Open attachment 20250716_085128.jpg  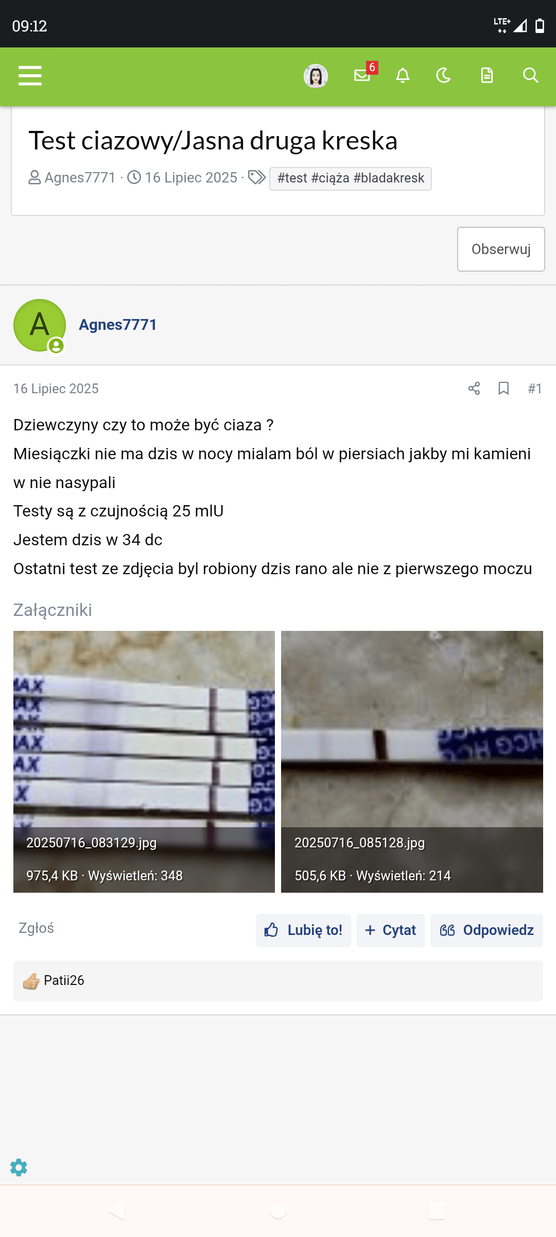click(412, 762)
